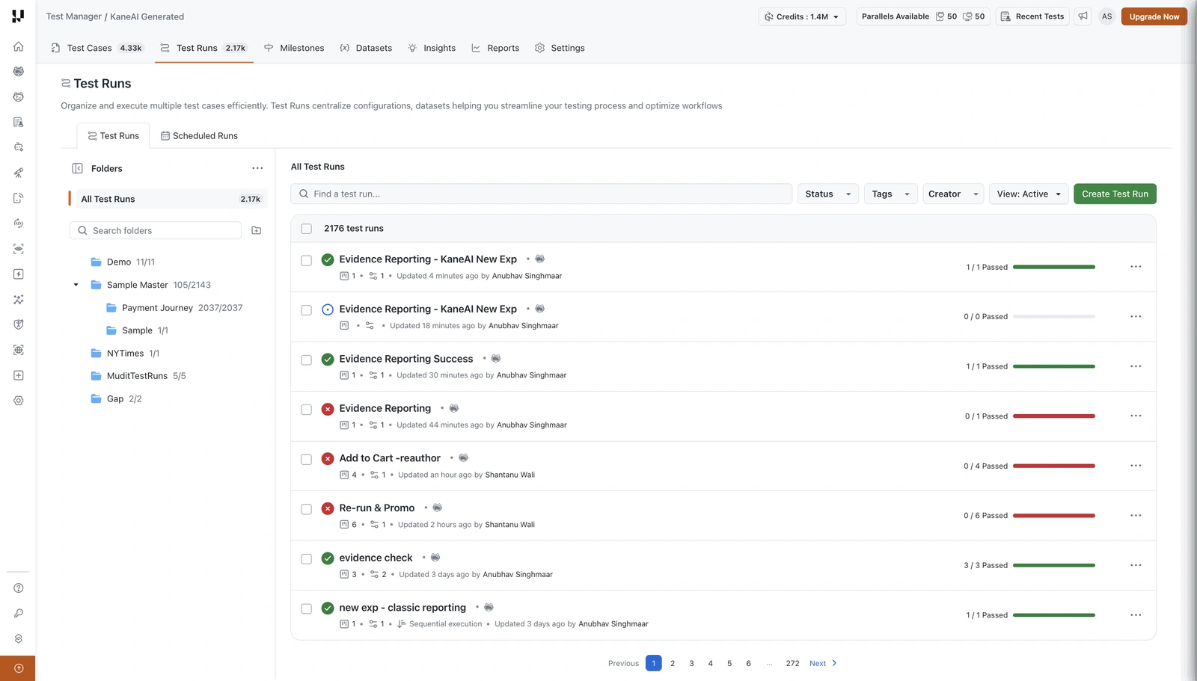Open more options for Re-run & Promo

click(1136, 515)
